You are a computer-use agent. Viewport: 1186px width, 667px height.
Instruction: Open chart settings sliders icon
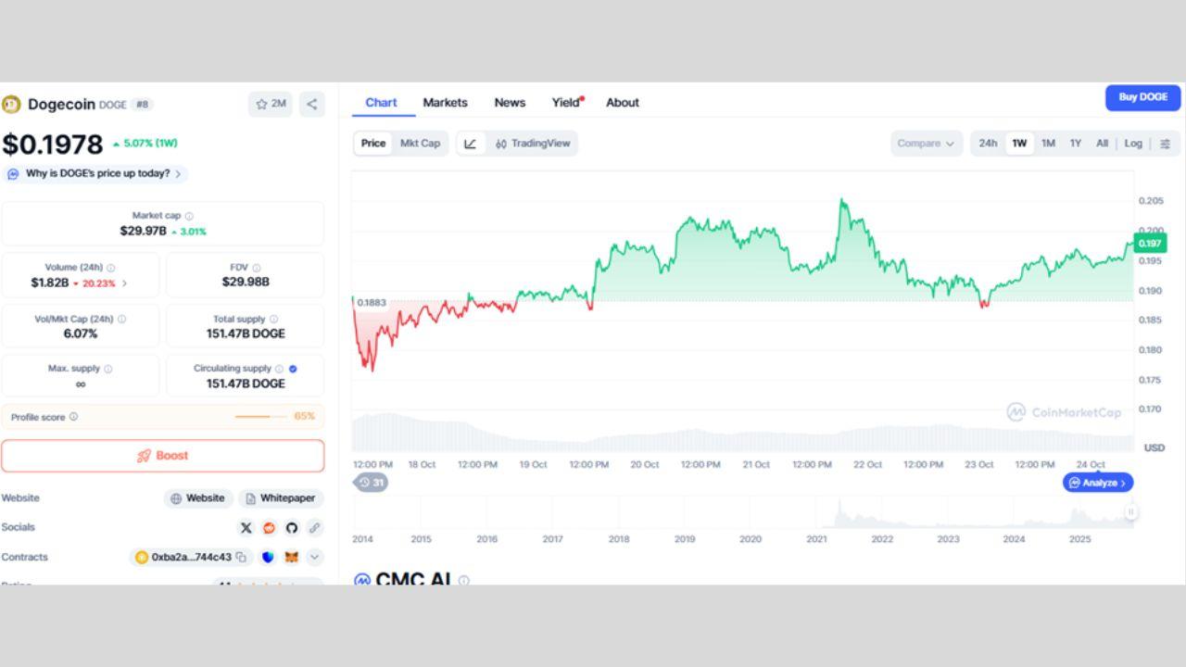pyautogui.click(x=1165, y=144)
